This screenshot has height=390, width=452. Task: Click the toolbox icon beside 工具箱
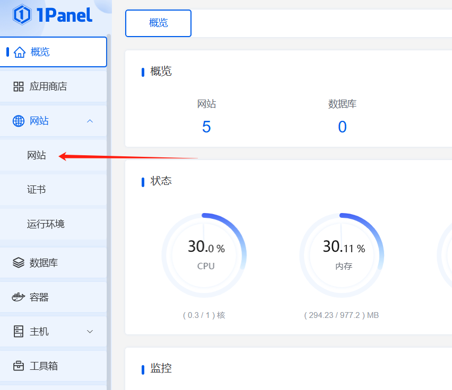pyautogui.click(x=19, y=366)
